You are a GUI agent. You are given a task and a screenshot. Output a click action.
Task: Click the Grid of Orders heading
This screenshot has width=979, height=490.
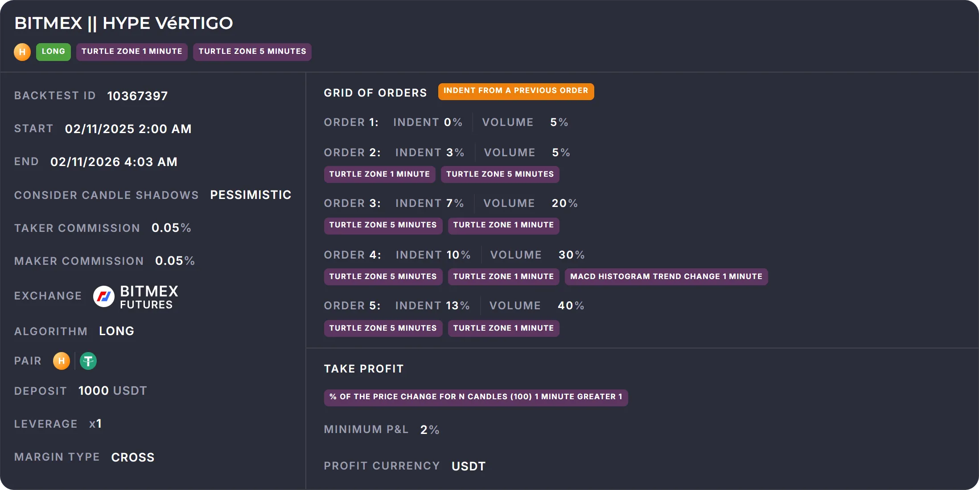[x=375, y=93]
